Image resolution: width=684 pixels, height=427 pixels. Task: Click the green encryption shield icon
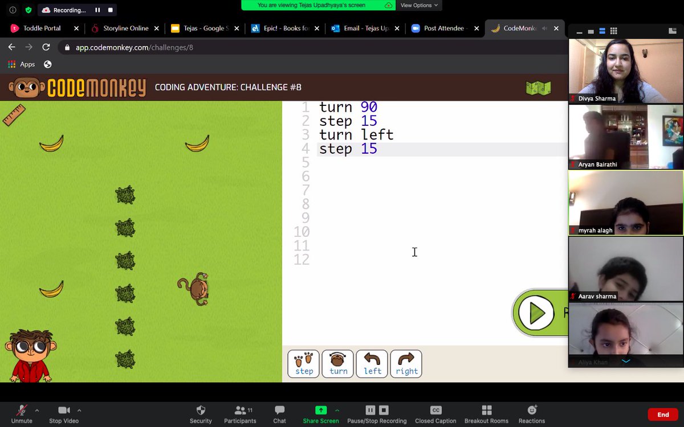pyautogui.click(x=28, y=10)
